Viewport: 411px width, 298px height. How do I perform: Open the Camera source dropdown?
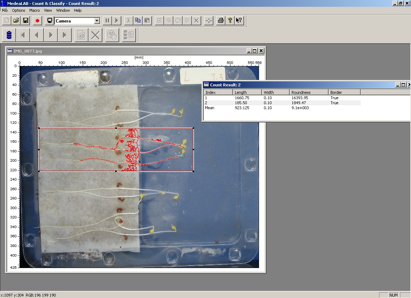(97, 21)
